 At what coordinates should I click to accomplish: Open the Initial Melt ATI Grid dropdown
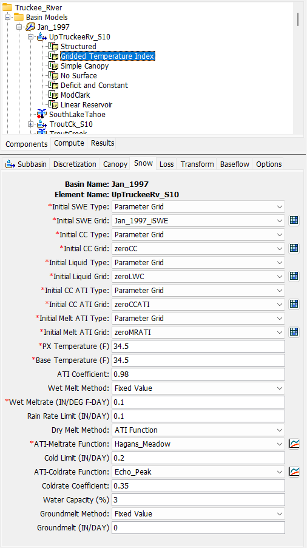(198, 333)
